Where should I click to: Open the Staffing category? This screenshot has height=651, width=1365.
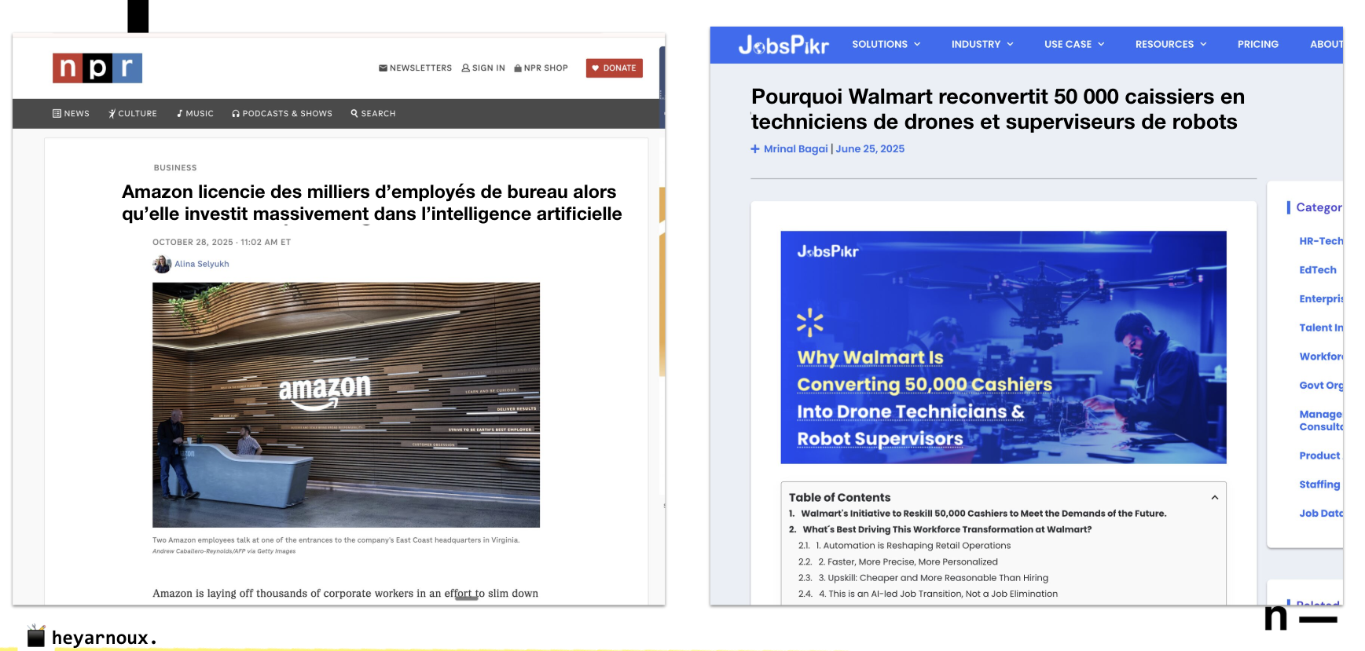(x=1319, y=485)
